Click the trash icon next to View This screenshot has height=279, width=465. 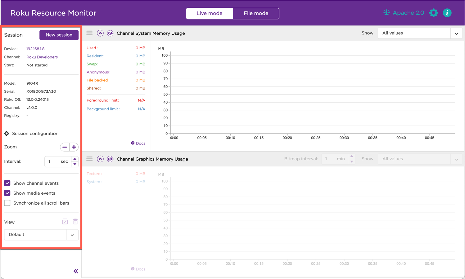click(x=75, y=221)
